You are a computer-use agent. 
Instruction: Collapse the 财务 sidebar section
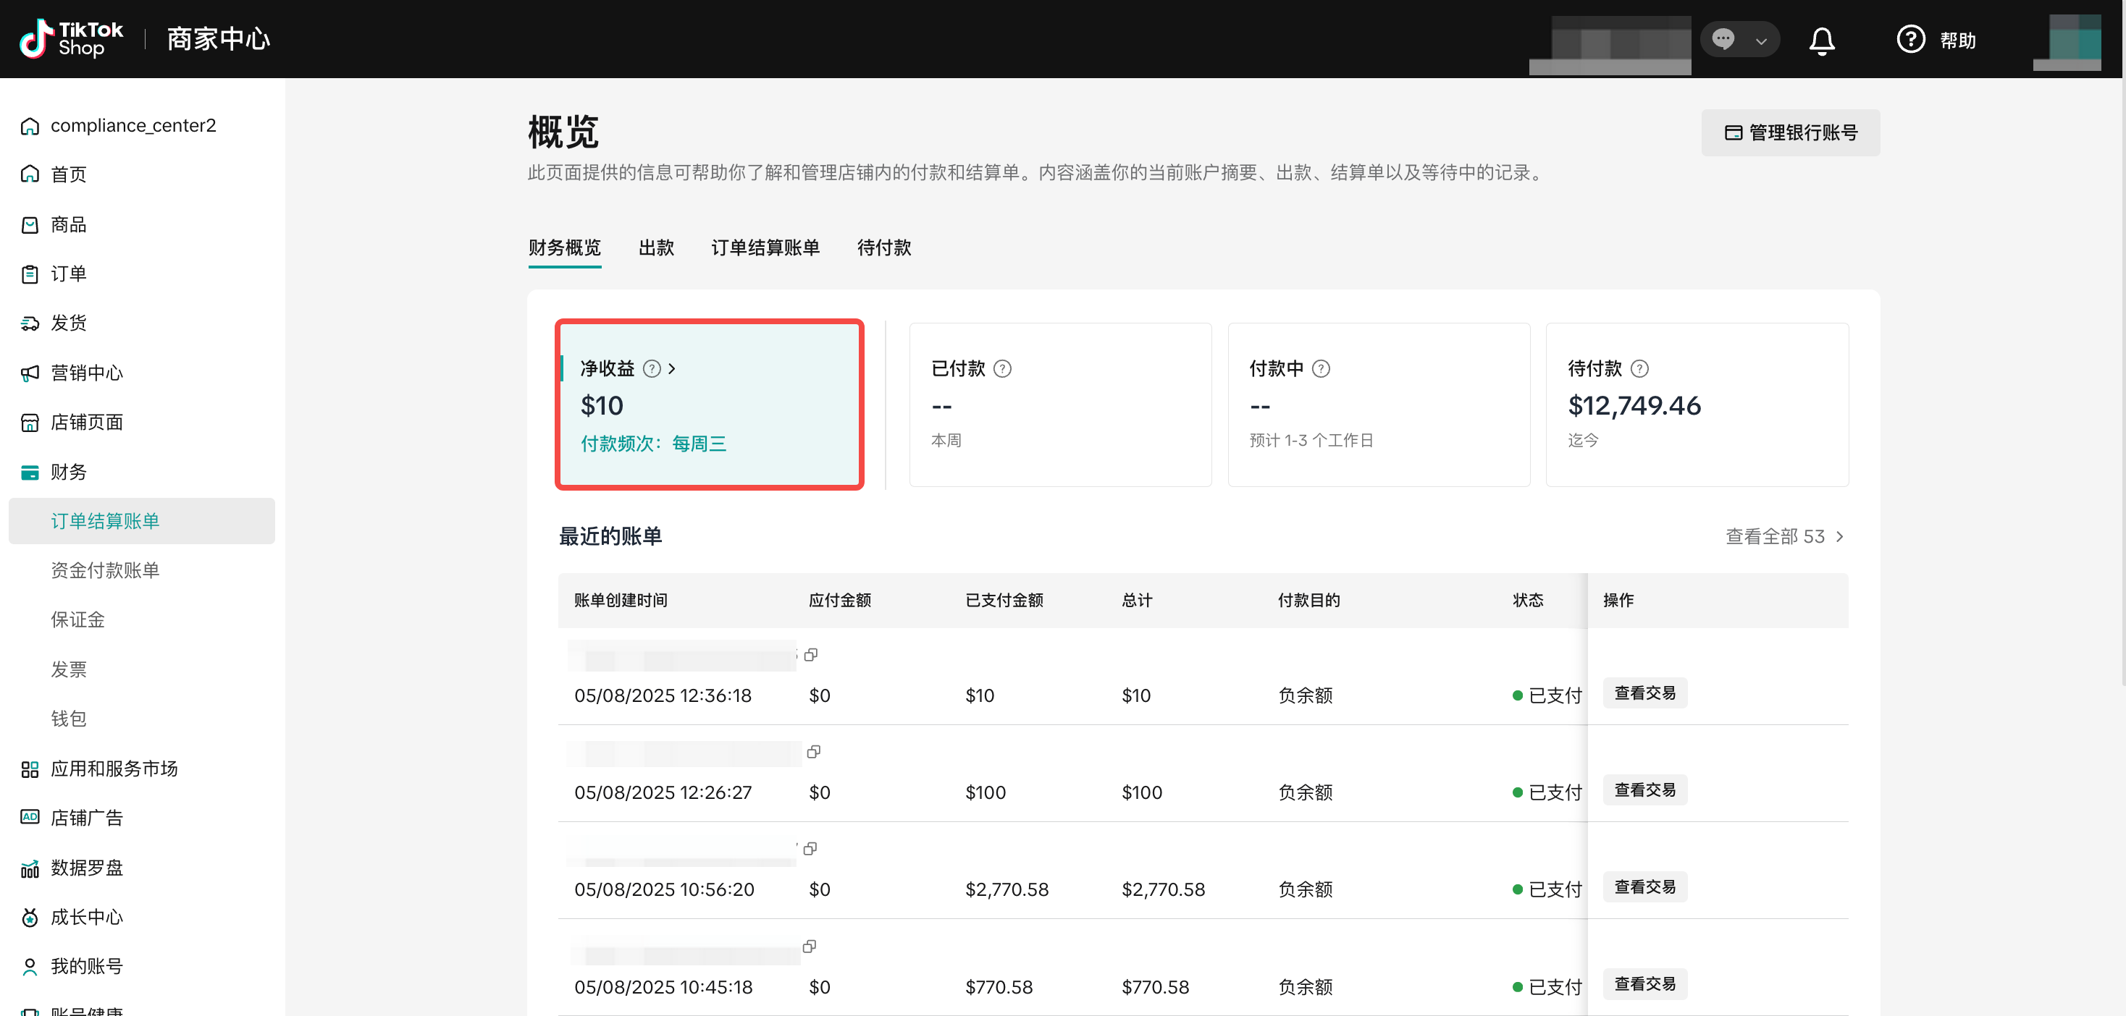69,472
